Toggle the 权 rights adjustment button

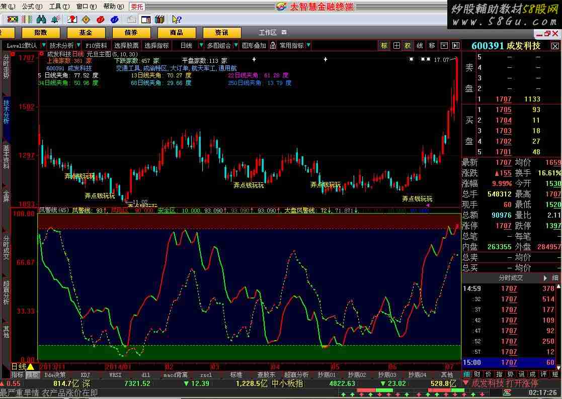[408, 45]
